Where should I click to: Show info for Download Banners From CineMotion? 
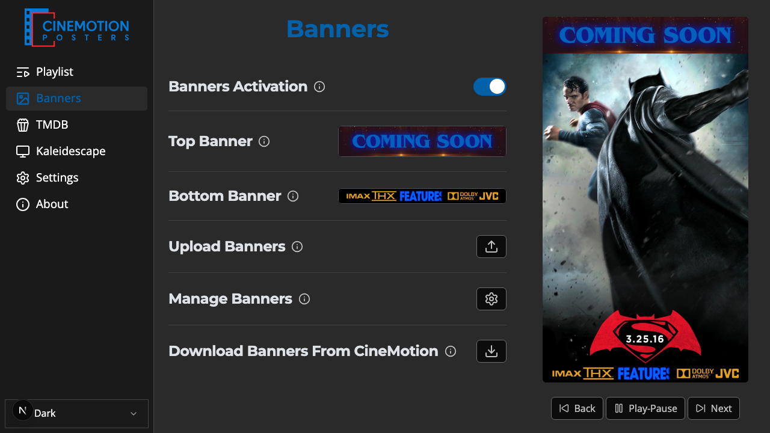[451, 351]
